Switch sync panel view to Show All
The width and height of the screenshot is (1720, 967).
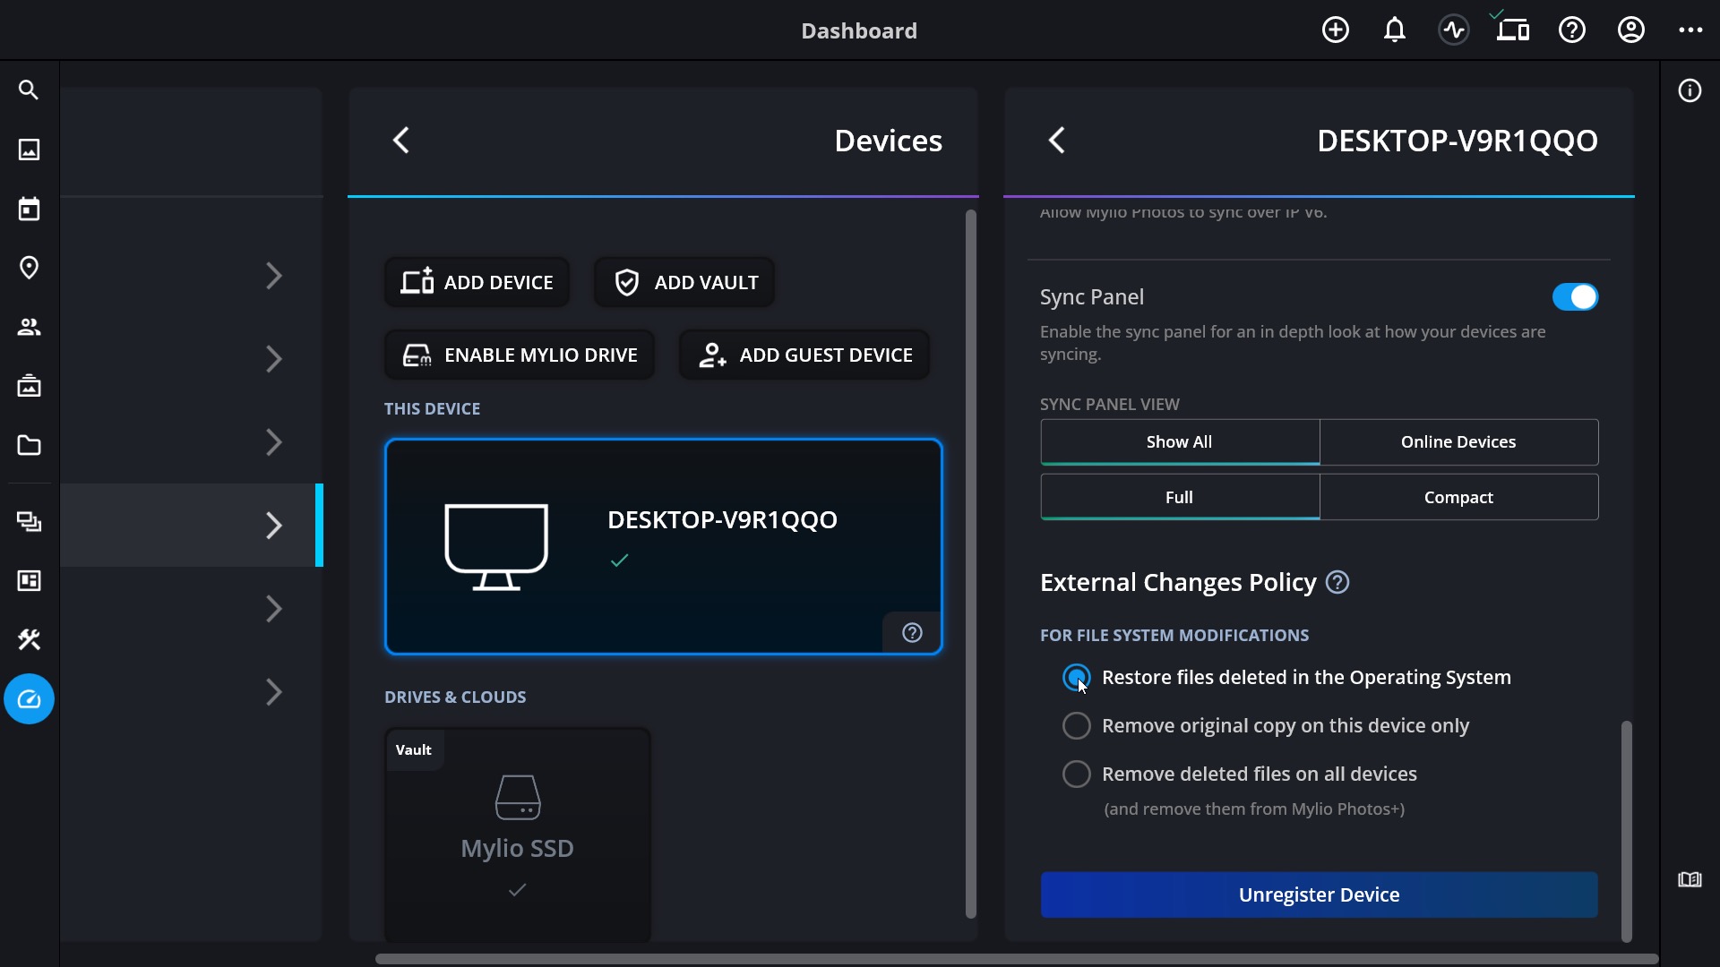tap(1180, 442)
